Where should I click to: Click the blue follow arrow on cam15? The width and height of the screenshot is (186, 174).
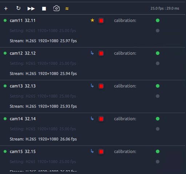[92, 151]
